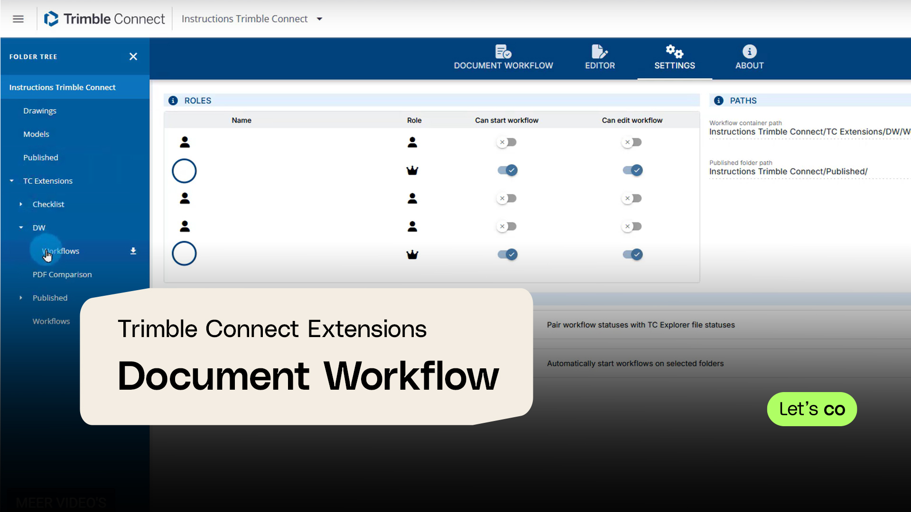This screenshot has width=911, height=512.
Task: Open the hamburger main menu
Action: point(18,19)
